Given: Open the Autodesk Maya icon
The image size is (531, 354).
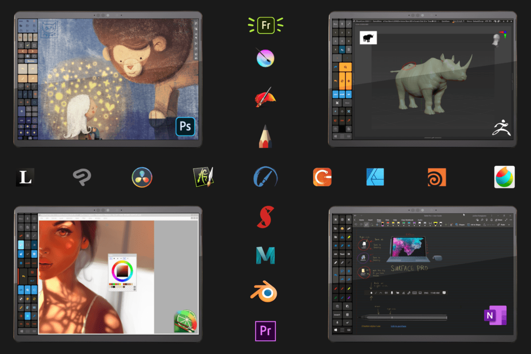Looking at the screenshot, I should click(x=265, y=255).
